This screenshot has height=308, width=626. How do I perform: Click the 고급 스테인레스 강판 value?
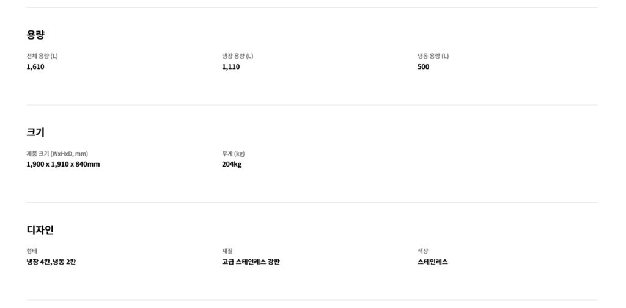[251, 262]
